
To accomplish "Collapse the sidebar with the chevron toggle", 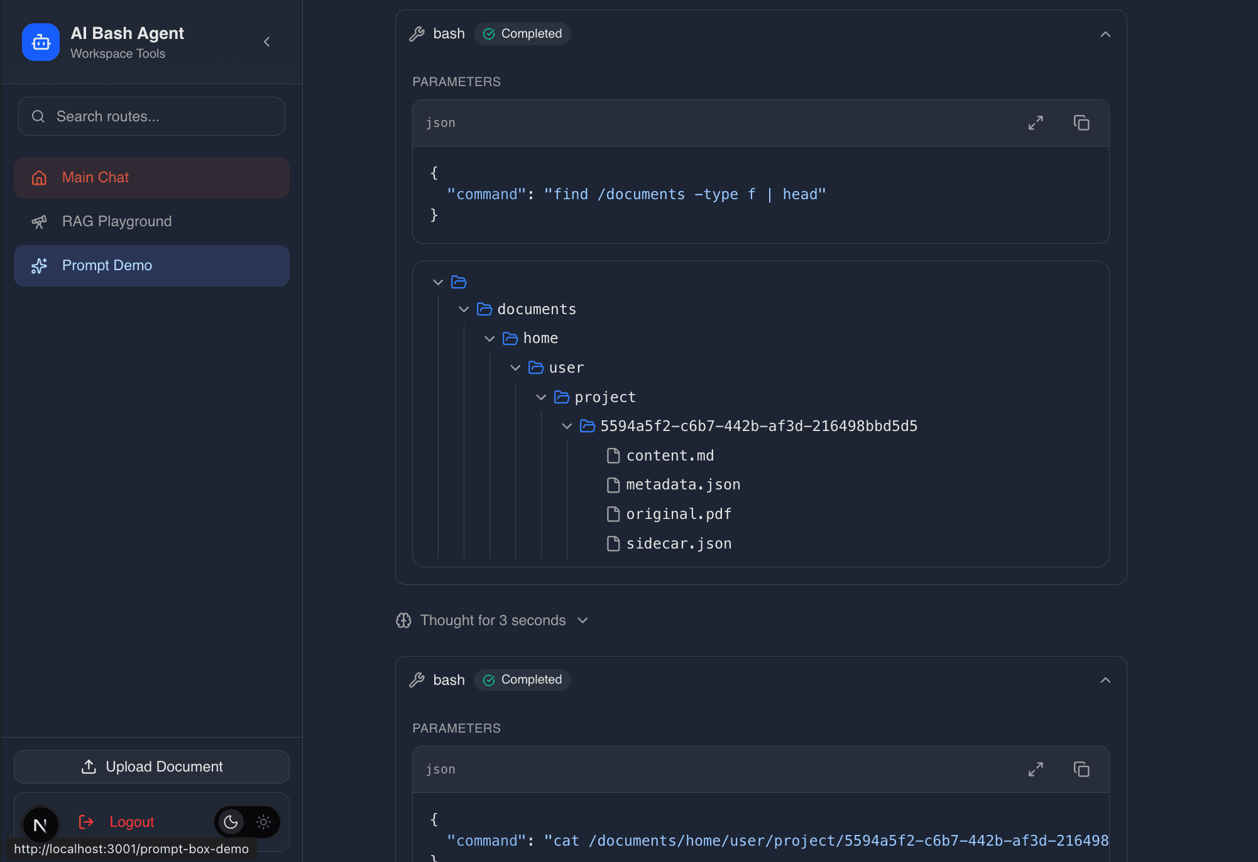I will point(266,41).
